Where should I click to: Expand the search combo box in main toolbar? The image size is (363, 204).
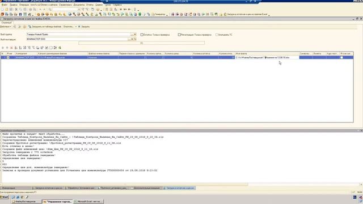(x=79, y=9)
